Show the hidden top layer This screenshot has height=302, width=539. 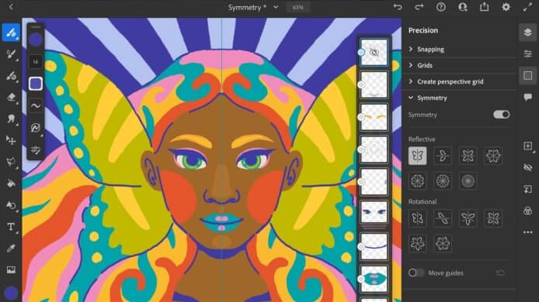374,52
